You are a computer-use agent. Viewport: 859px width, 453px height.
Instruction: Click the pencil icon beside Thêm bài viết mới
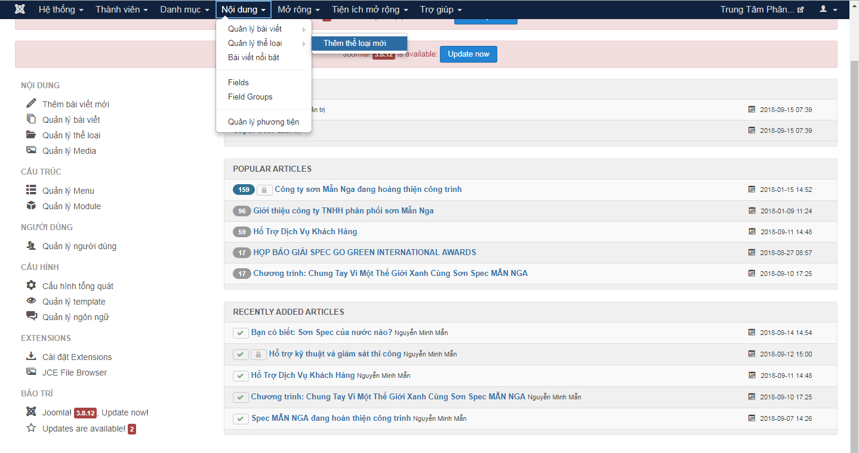tap(31, 104)
